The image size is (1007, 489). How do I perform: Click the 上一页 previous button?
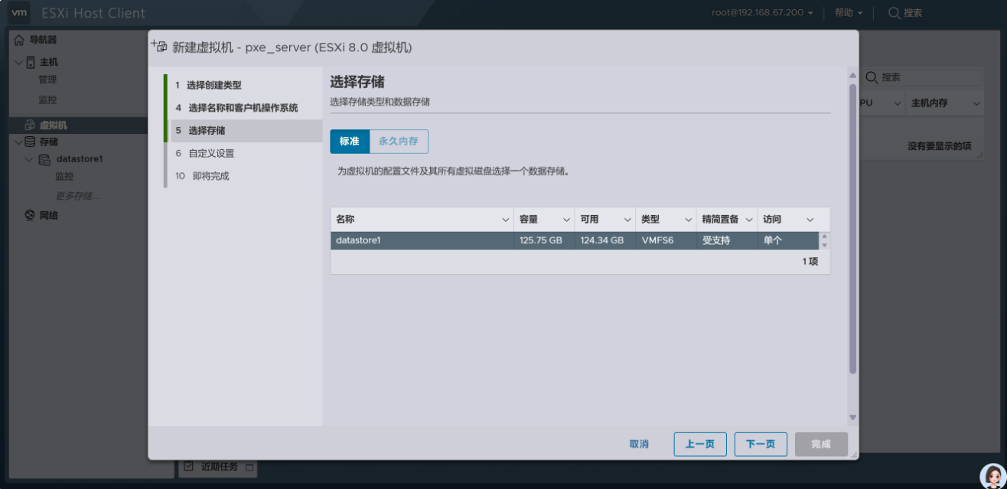pos(700,445)
